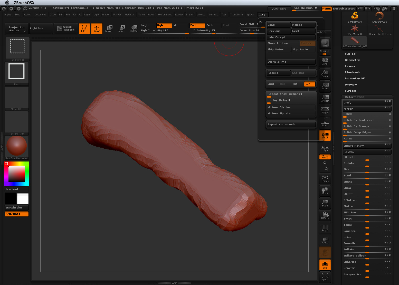Toggle the Rgb color mode
This screenshot has width=399, height=285.
164,25
